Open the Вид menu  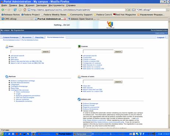(x=21, y=6)
